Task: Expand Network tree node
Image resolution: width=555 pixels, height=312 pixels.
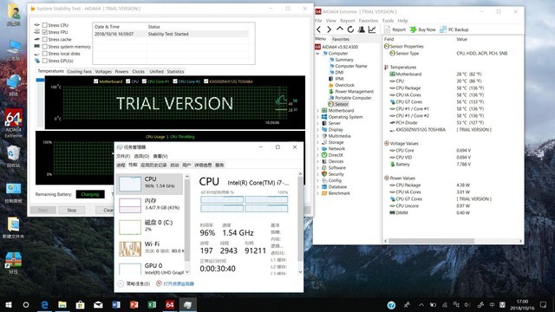Action: (x=317, y=149)
